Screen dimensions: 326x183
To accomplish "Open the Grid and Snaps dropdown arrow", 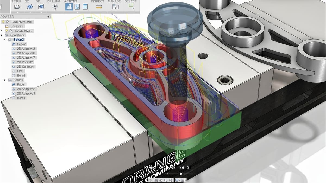I will [185, 180].
